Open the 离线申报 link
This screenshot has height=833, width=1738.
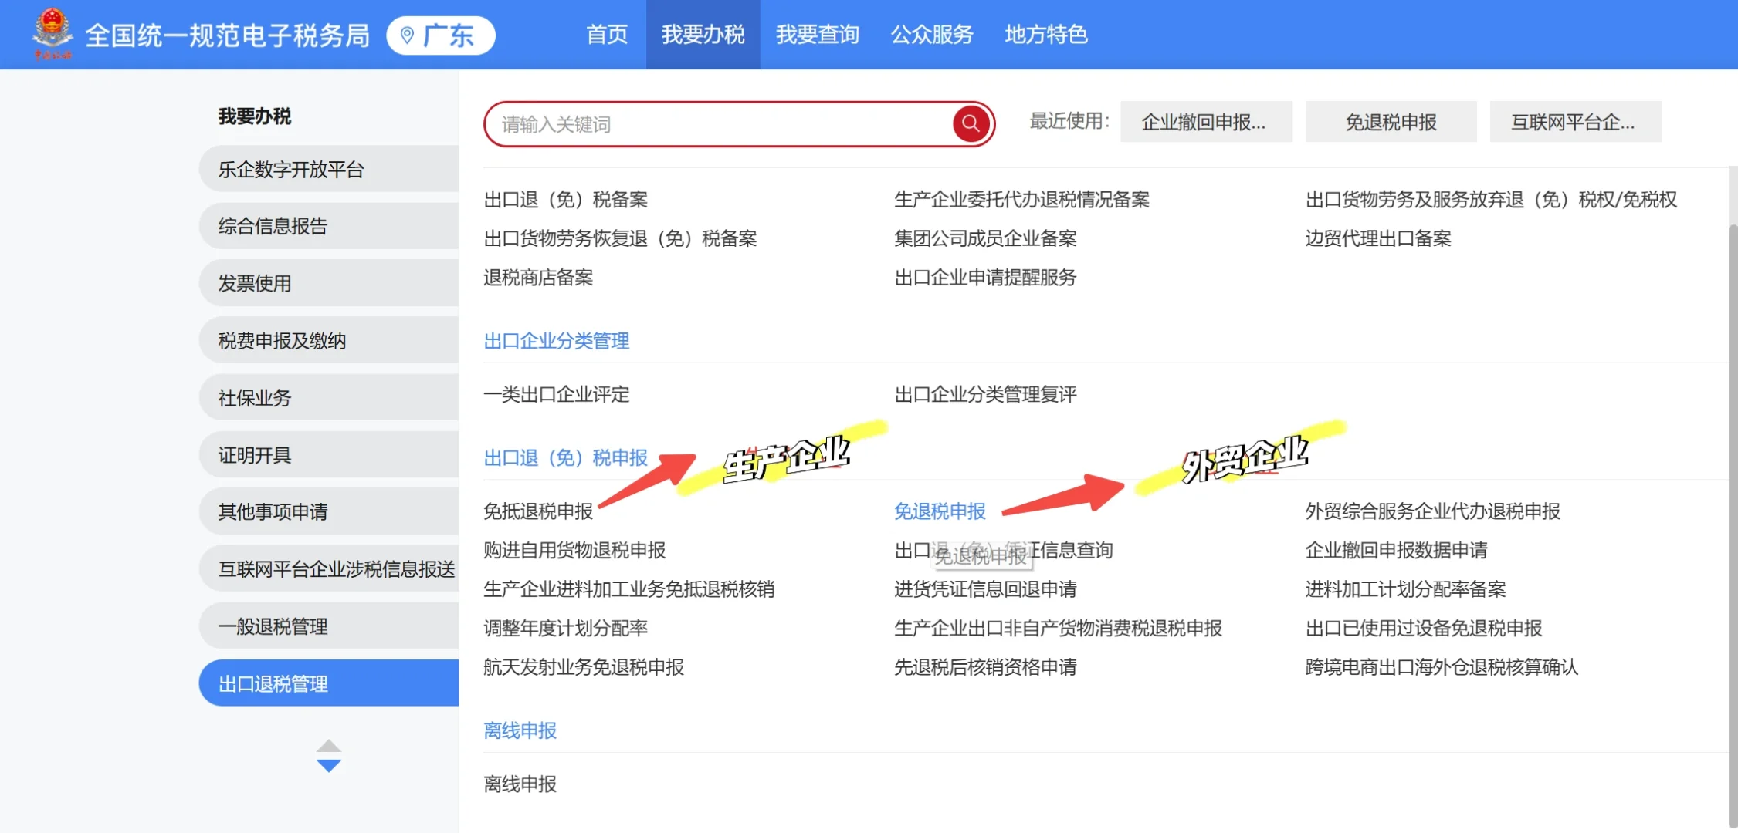pos(520,730)
